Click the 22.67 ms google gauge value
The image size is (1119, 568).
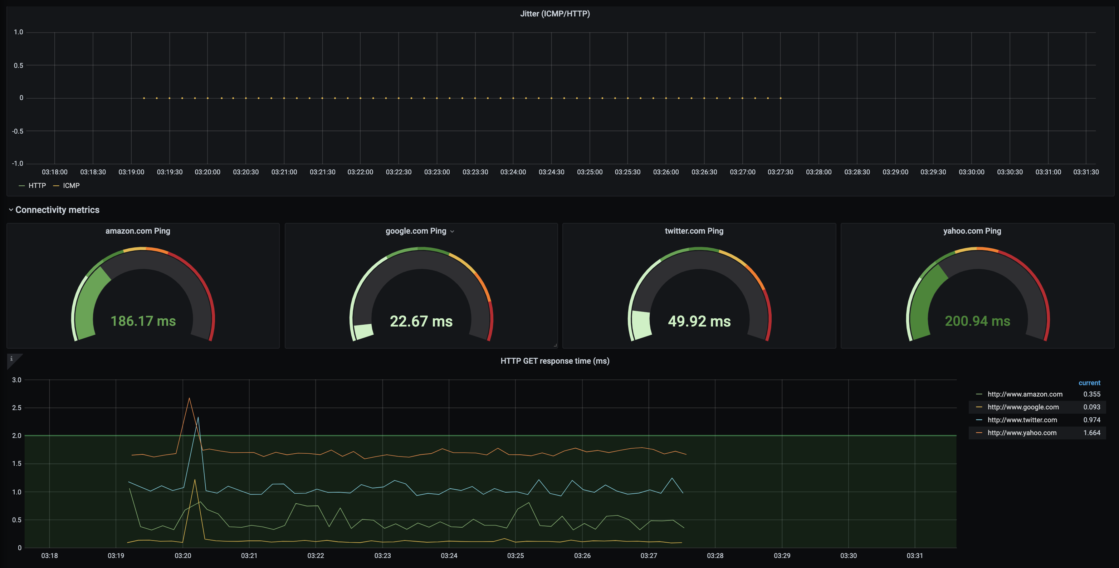421,321
